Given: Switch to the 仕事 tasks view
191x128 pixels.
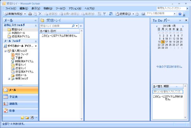Looking at the screenshot, I should pos(20,111).
